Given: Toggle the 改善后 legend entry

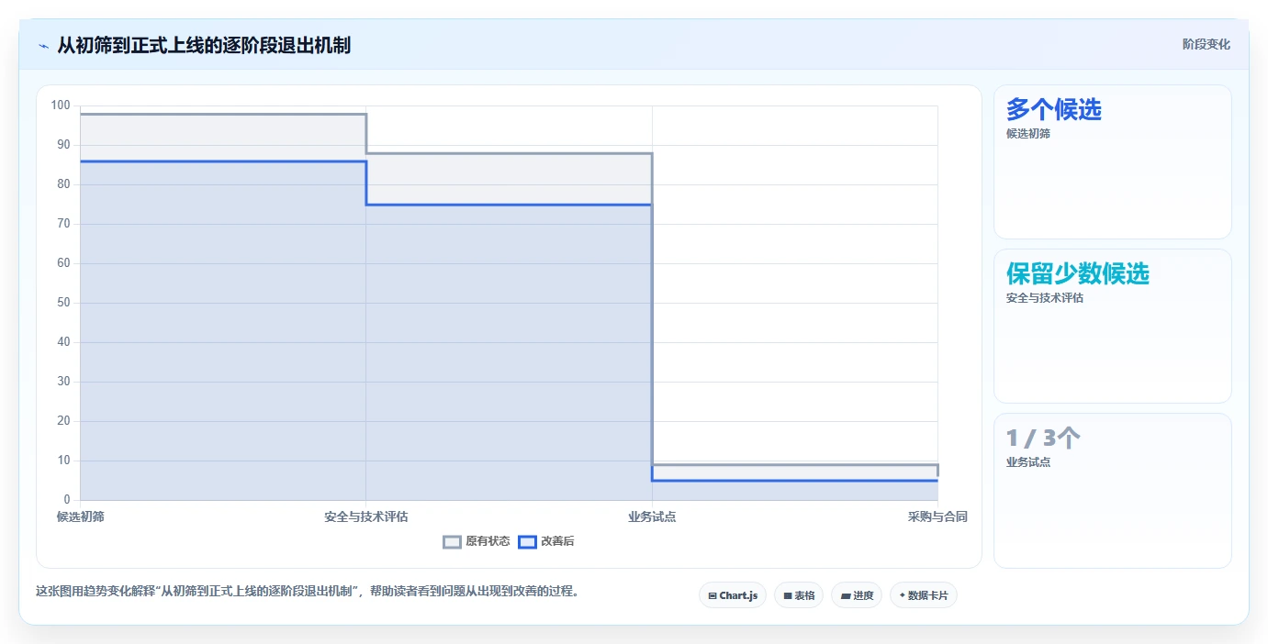Looking at the screenshot, I should [x=546, y=541].
